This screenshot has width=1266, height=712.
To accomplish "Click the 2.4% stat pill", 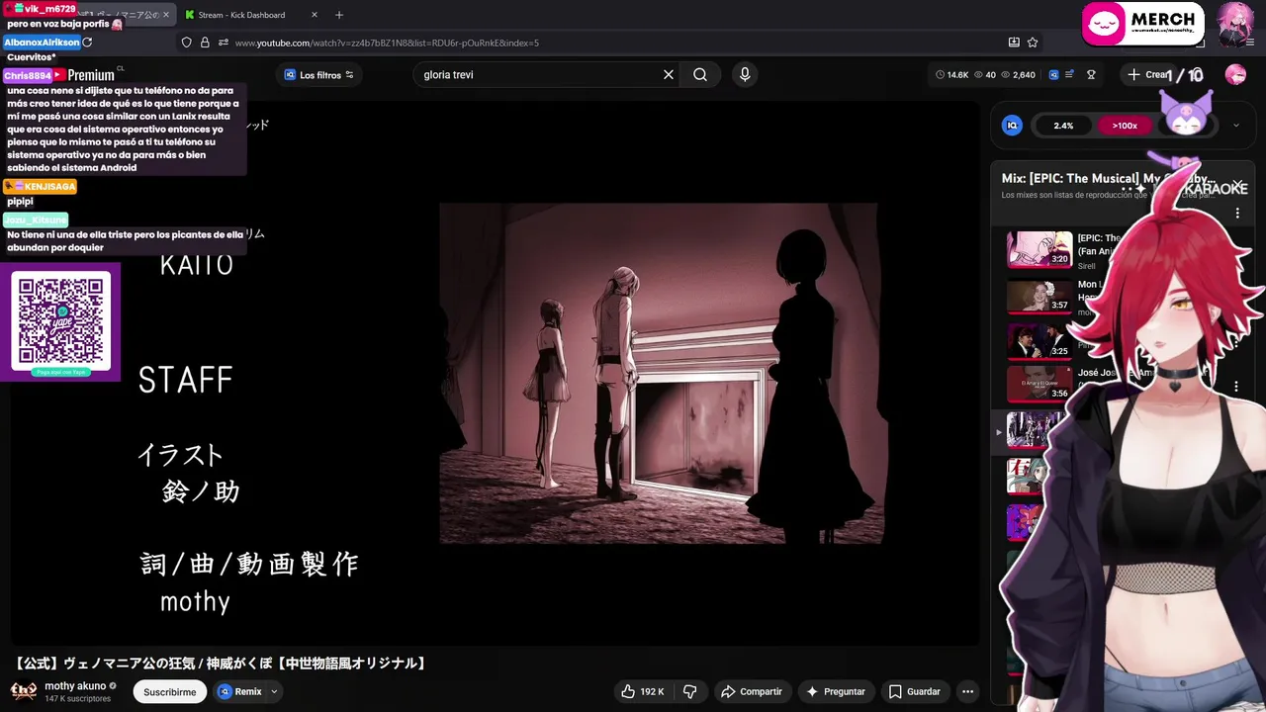I will tap(1063, 126).
